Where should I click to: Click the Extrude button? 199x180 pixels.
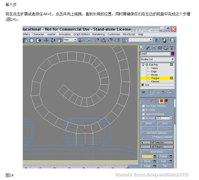tap(147, 156)
